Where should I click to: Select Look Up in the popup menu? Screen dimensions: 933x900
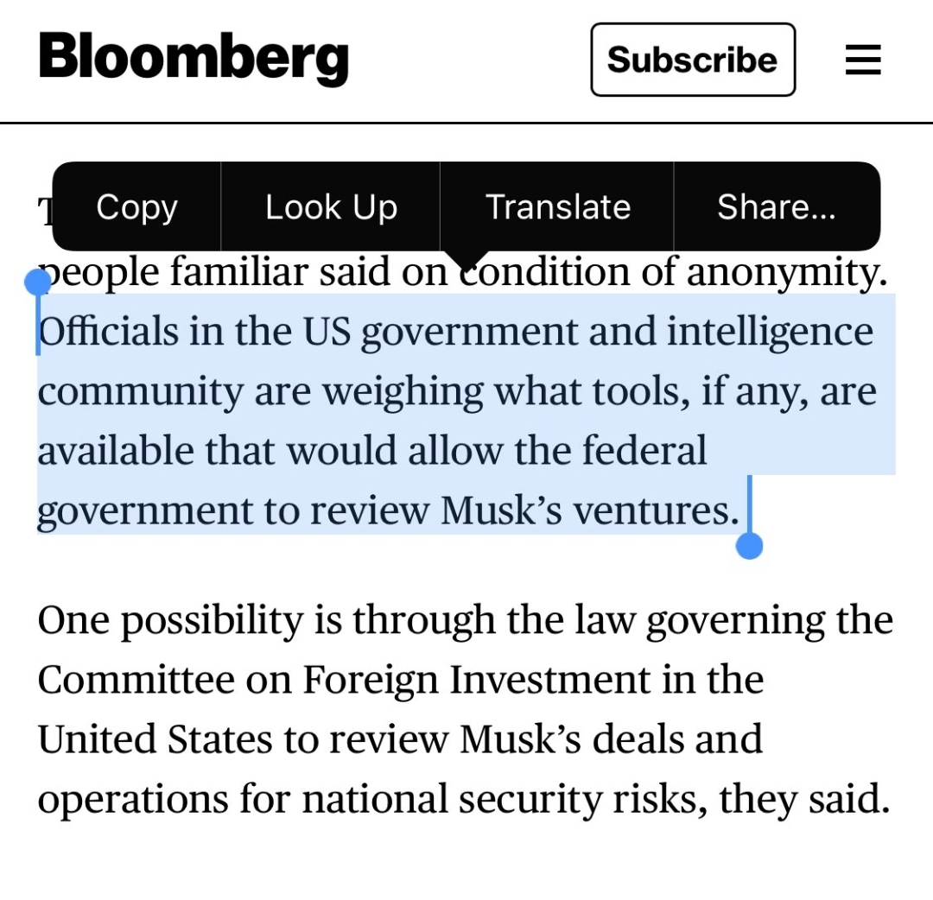[331, 207]
